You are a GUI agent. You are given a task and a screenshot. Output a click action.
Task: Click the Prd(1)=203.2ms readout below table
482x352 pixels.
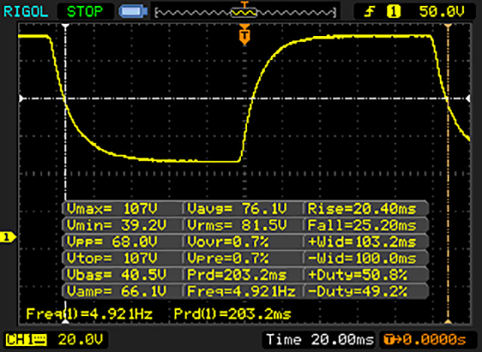pyautogui.click(x=232, y=313)
